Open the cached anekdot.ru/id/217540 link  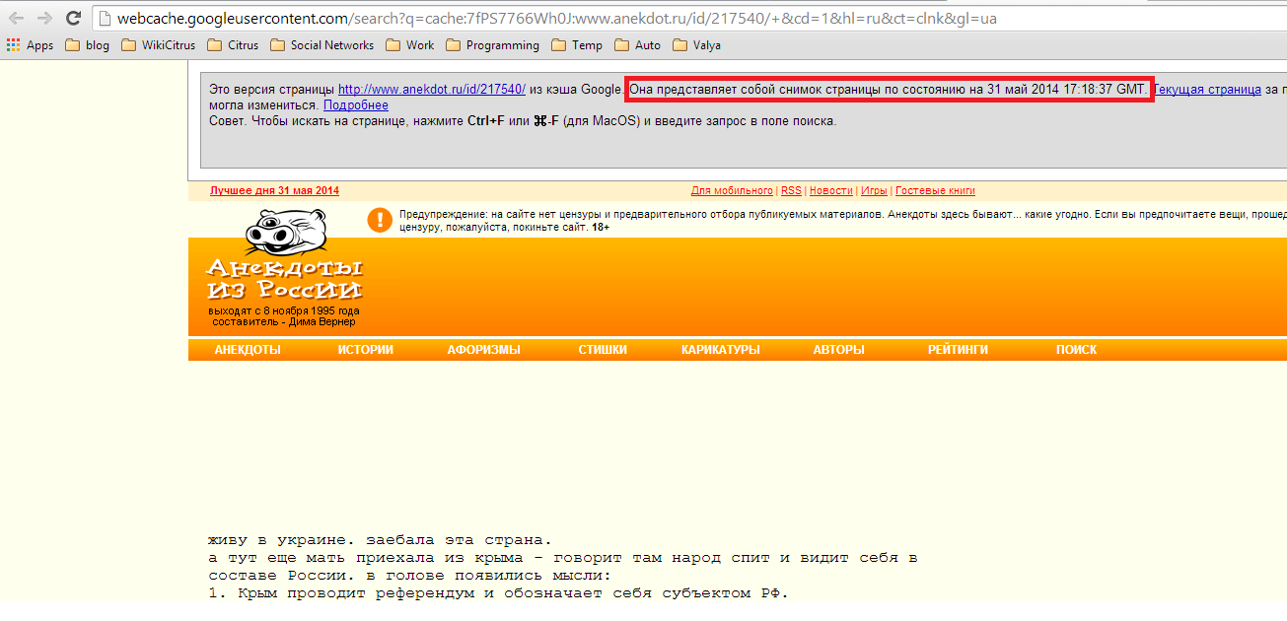pyautogui.click(x=432, y=90)
